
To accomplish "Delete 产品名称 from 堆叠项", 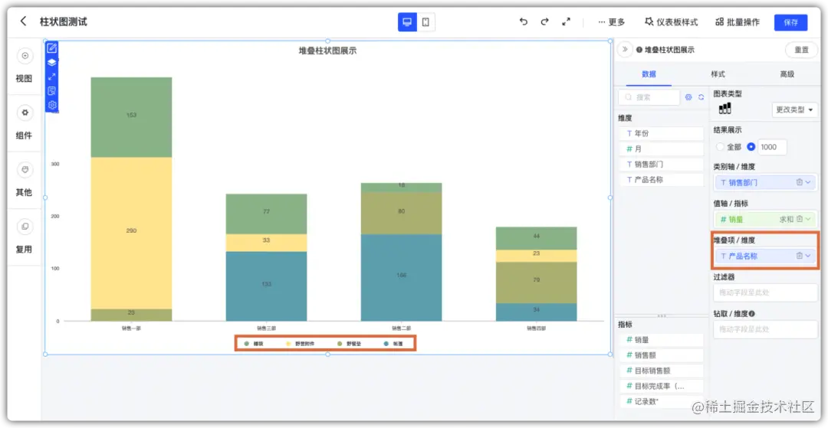I will 800,256.
